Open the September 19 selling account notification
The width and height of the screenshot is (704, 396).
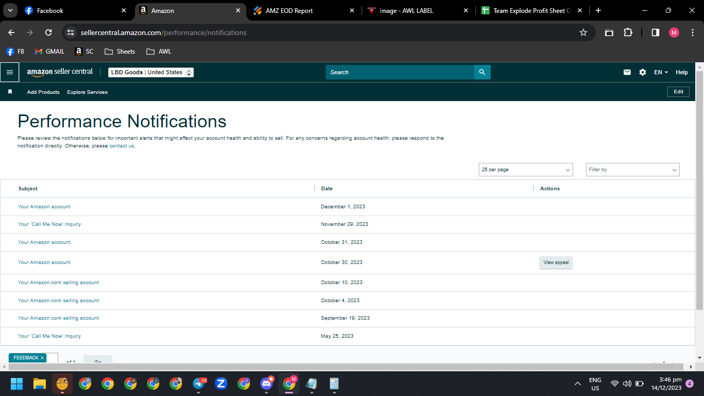coord(59,318)
